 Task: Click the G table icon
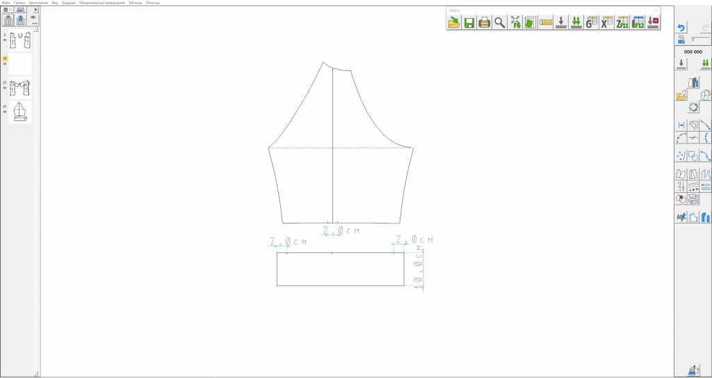click(x=592, y=23)
